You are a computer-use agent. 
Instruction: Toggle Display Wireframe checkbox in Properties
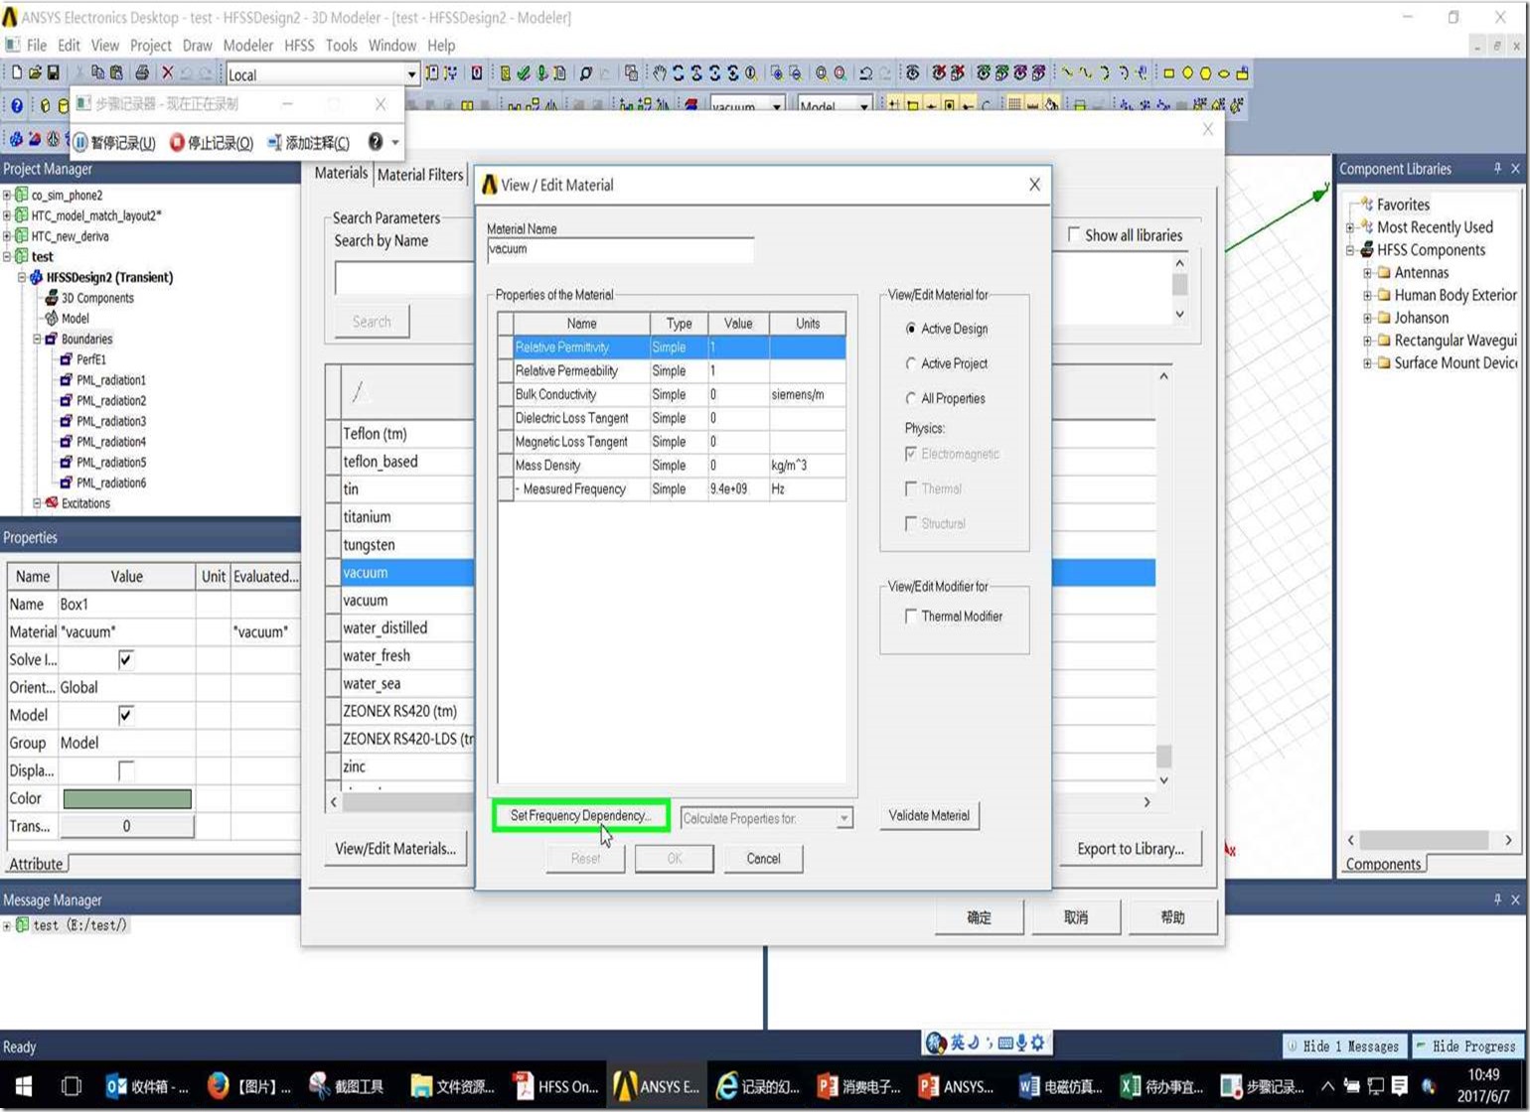[126, 770]
